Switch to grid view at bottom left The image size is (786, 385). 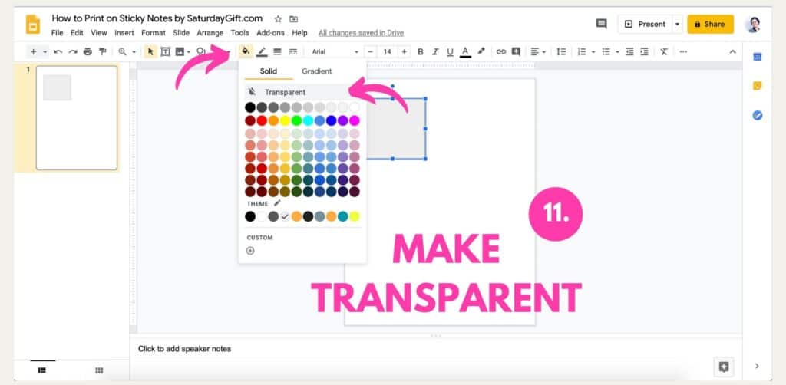[99, 370]
